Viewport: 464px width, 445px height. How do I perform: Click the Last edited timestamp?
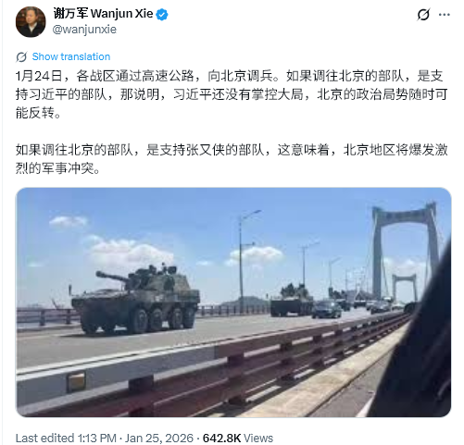[x=105, y=438]
